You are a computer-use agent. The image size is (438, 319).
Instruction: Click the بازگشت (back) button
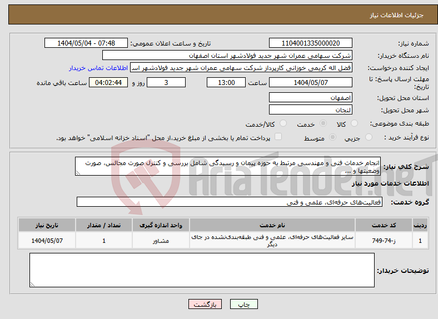click(205, 304)
